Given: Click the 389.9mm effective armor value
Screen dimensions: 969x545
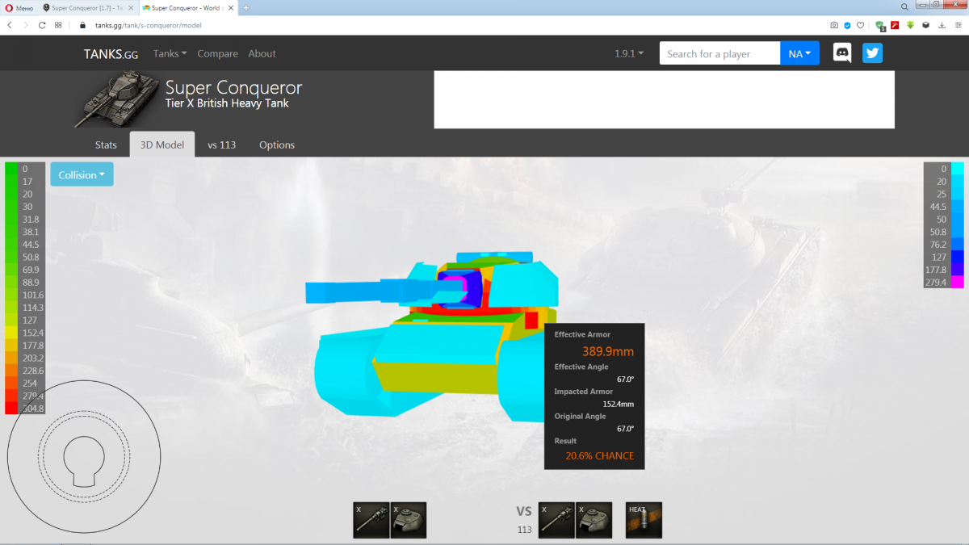Looking at the screenshot, I should (x=607, y=351).
